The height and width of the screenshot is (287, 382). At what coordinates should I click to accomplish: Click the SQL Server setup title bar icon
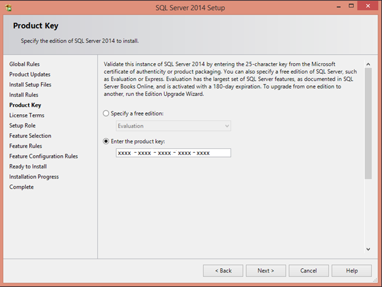pyautogui.click(x=8, y=8)
